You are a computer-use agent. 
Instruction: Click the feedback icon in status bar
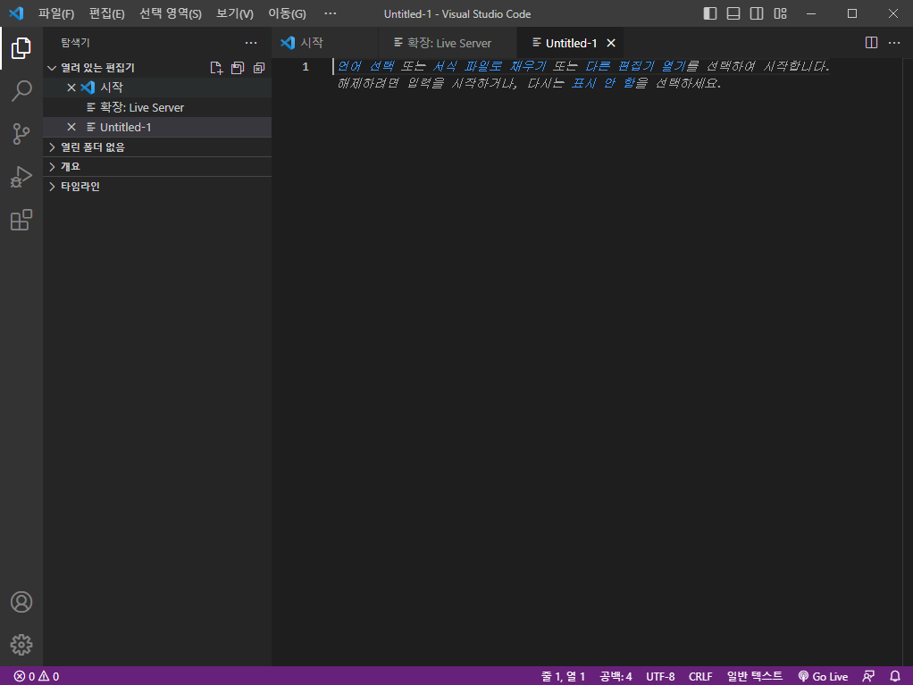868,676
